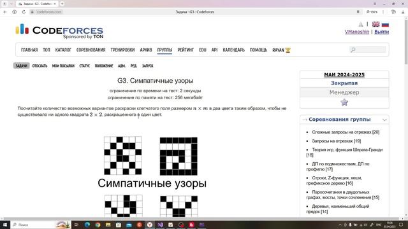Open a new browser tab with plus
Image resolution: width=408 pixels, height=229 pixels.
pos(62,4)
